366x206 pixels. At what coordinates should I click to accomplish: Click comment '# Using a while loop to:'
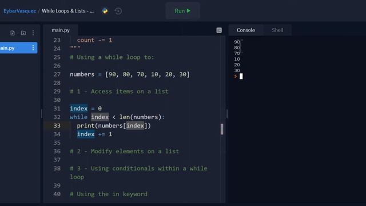click(x=112, y=57)
